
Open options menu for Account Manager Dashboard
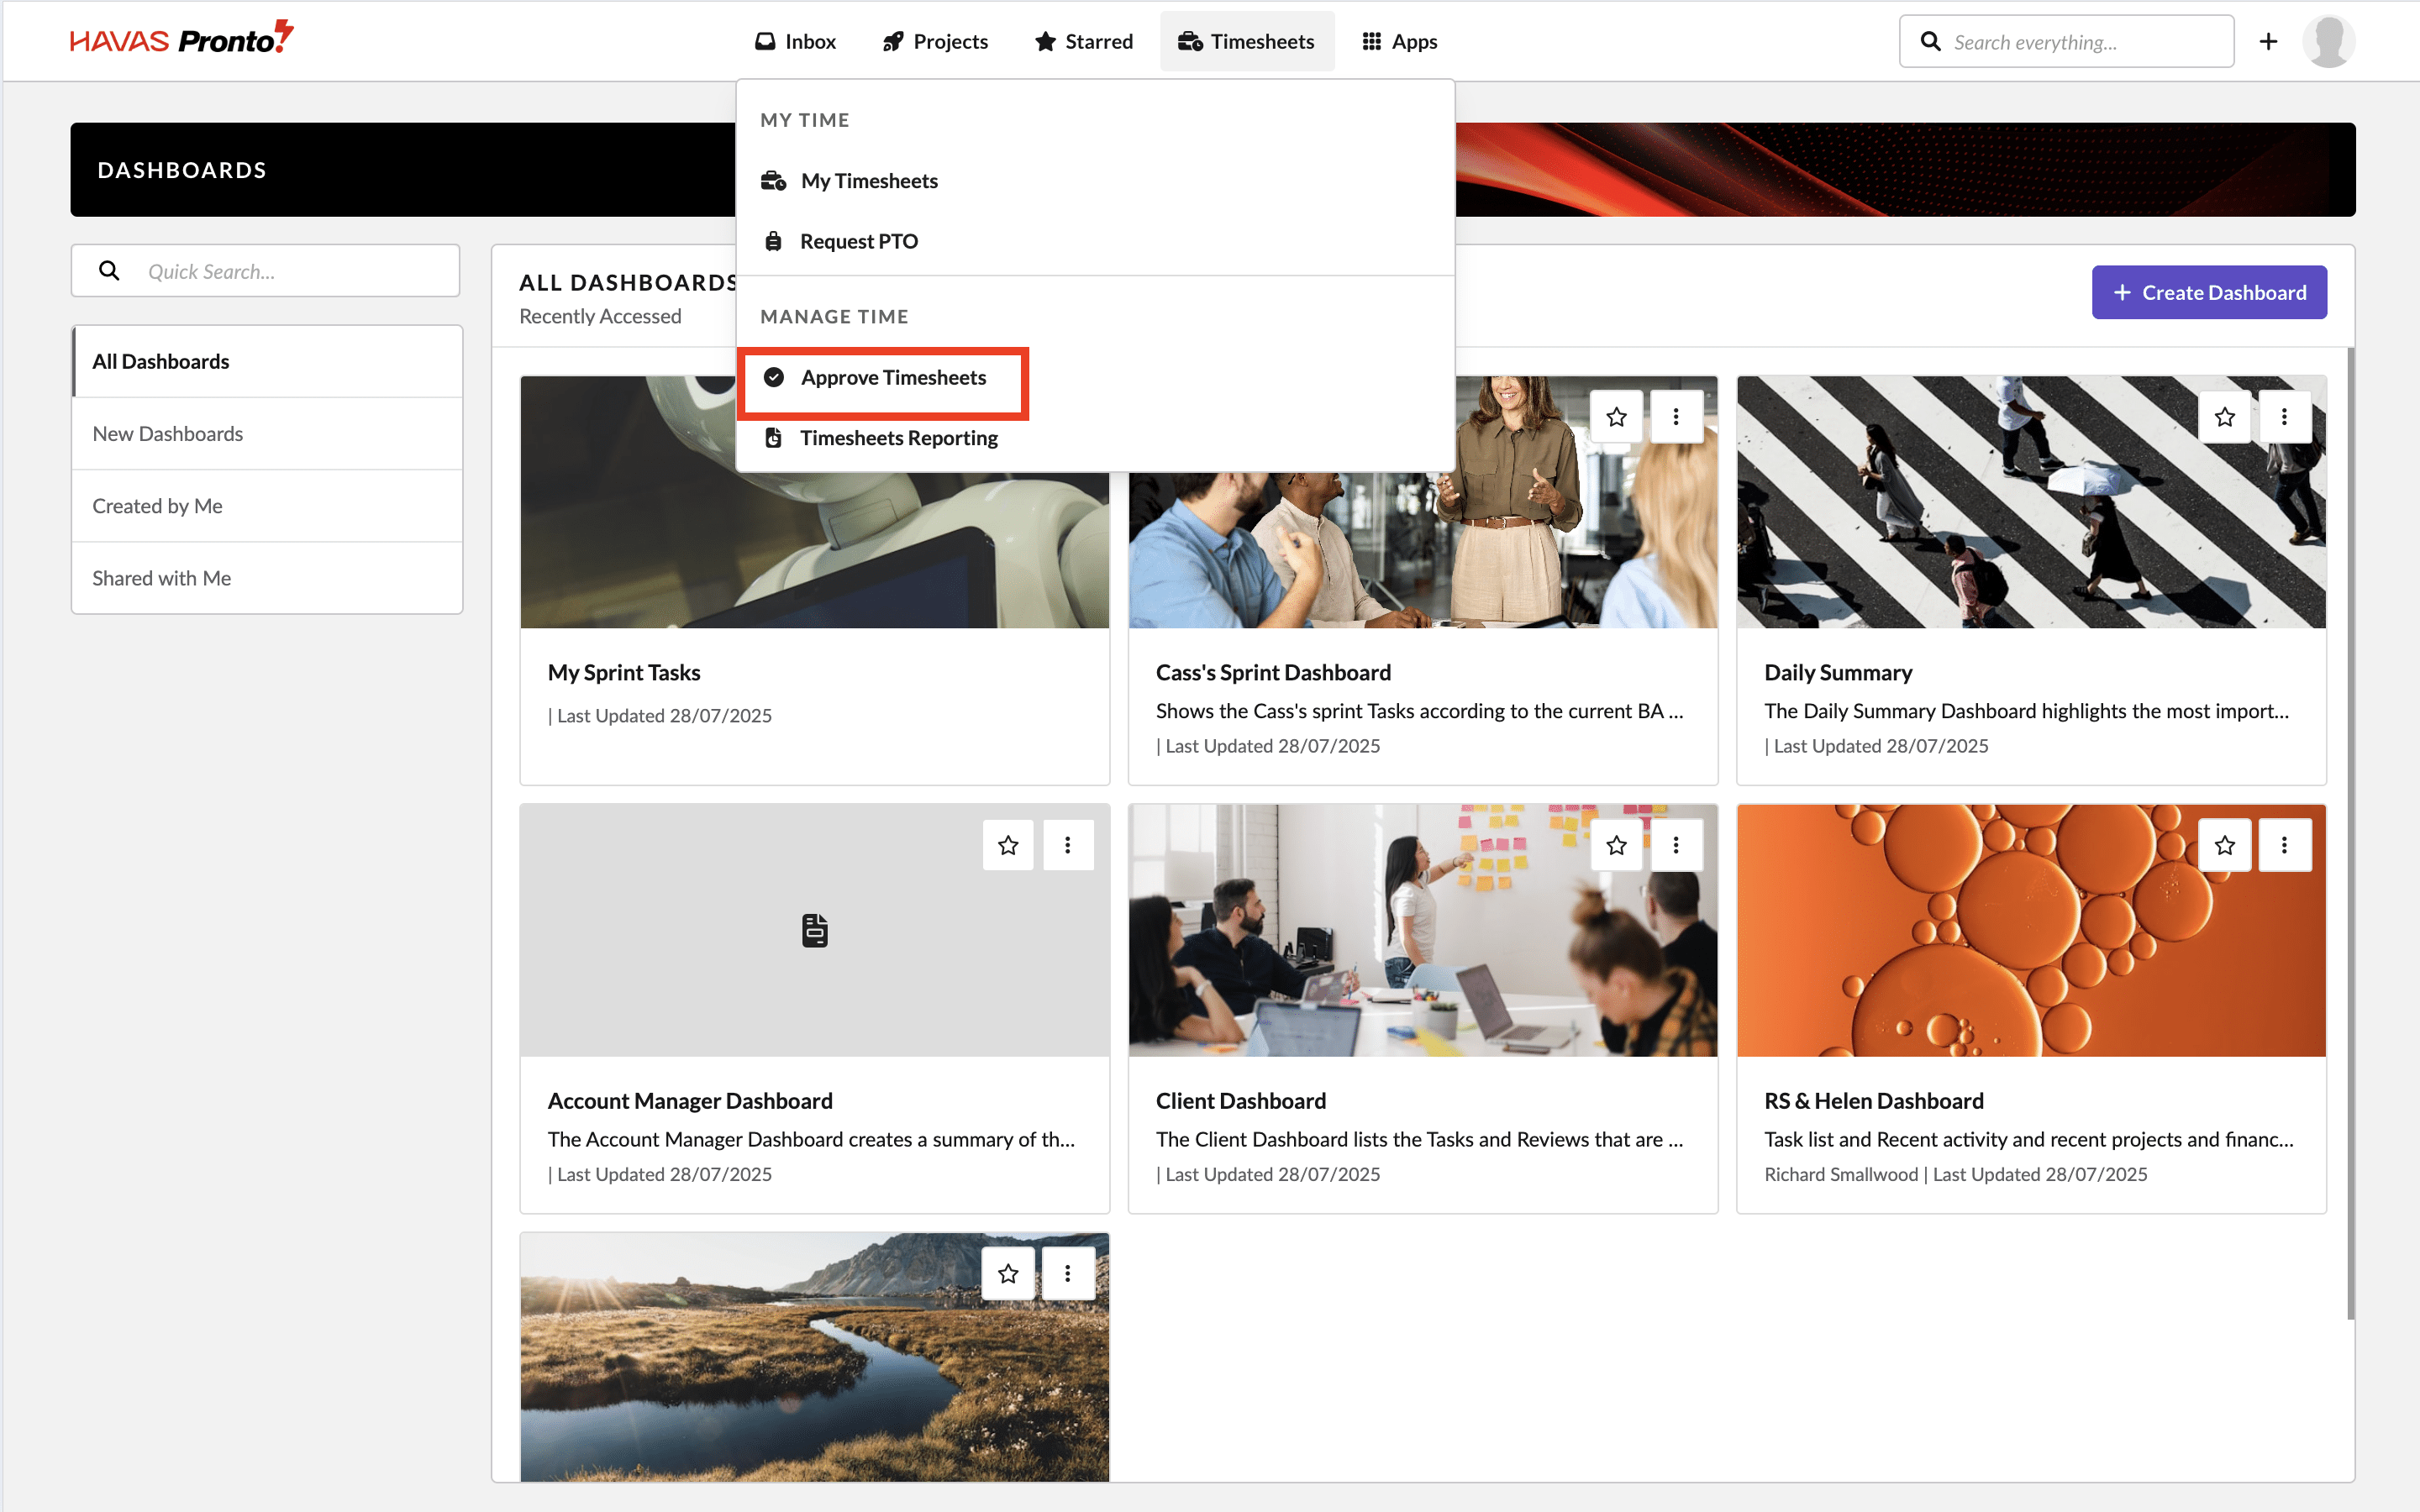1068,845
